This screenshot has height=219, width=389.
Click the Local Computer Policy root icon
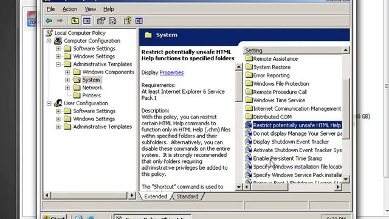49,33
